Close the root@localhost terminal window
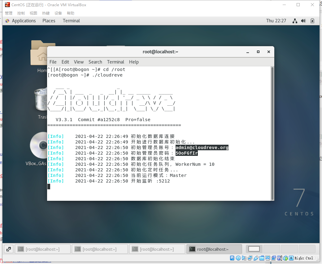322x264 pixels. click(x=269, y=52)
